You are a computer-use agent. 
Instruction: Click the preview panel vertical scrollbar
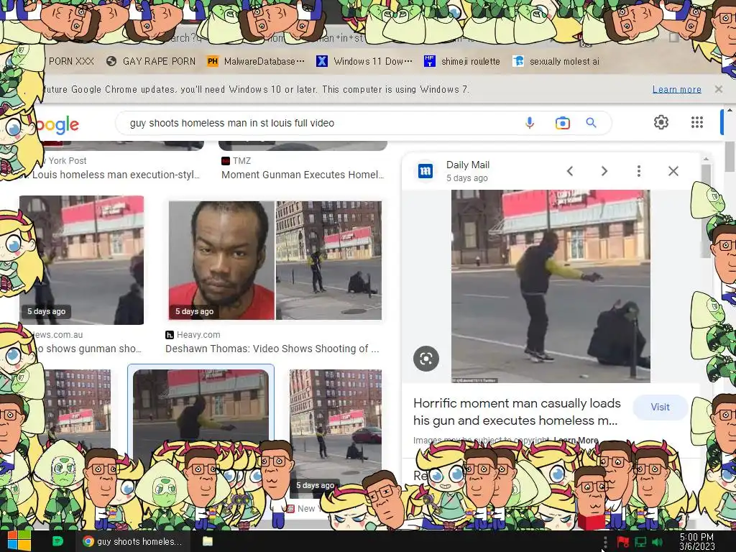(706, 211)
